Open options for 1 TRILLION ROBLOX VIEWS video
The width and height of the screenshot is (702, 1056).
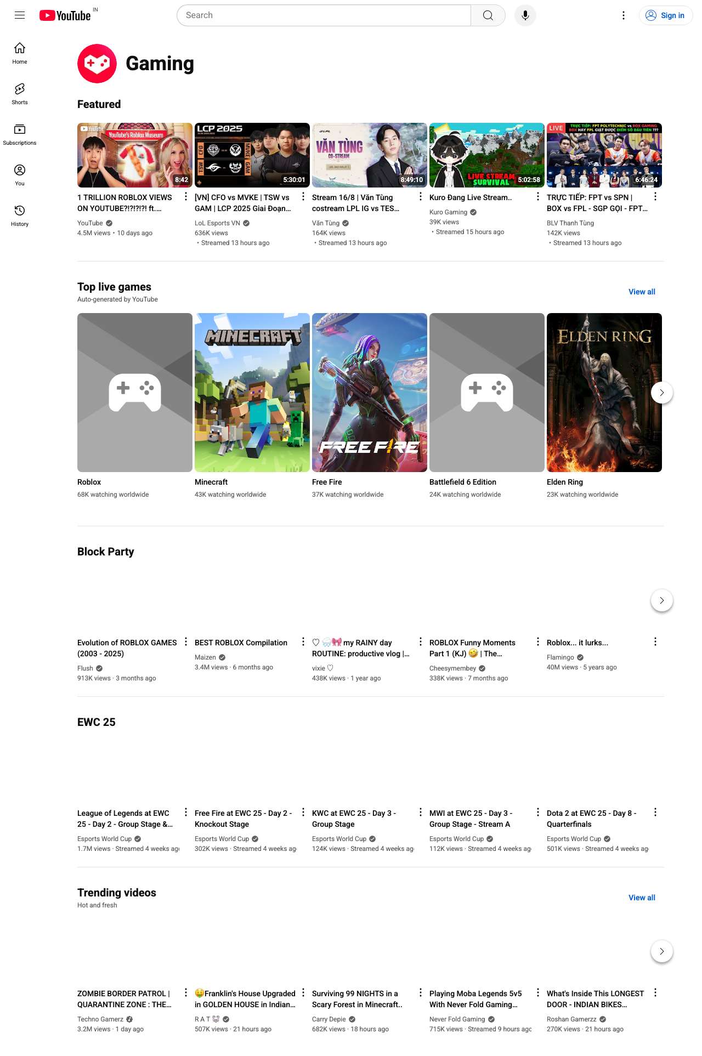click(186, 196)
